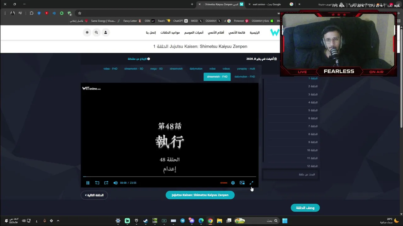Open Epic Games Launcher from the taskbar
This screenshot has height=226, width=403.
click(x=136, y=221)
